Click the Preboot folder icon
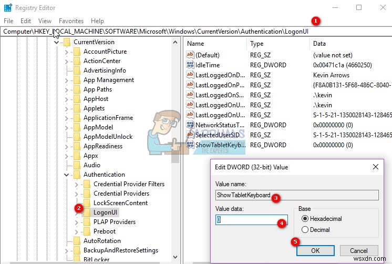Viewport: 392px width, 264px height. click(x=87, y=232)
